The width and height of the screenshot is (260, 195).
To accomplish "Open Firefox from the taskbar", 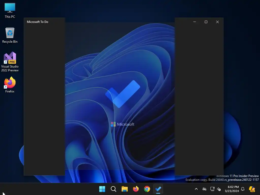I will (136, 189).
